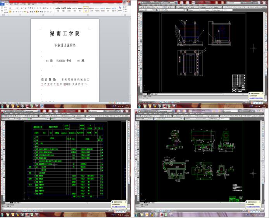Image resolution: width=269 pixels, height=218 pixels.
Task: Click the 毕业设计说明书 subtitle in document
Action: coord(65,45)
